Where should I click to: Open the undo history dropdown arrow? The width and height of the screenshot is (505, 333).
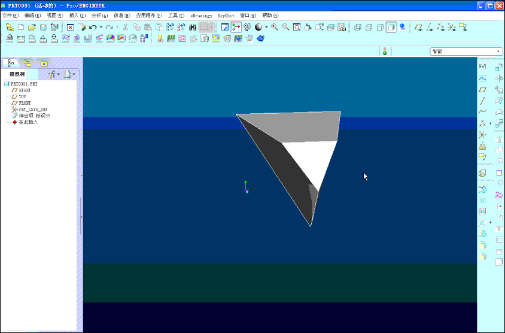(x=101, y=28)
